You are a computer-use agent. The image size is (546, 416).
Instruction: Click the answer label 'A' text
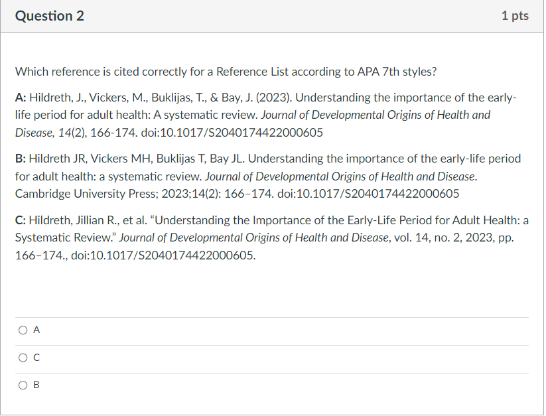tap(36, 330)
